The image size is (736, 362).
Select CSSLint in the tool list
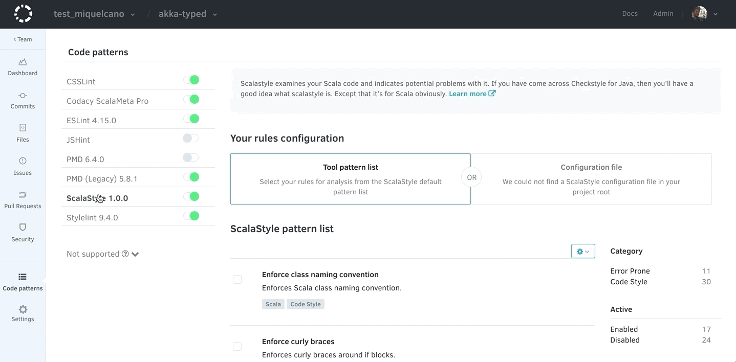81,82
